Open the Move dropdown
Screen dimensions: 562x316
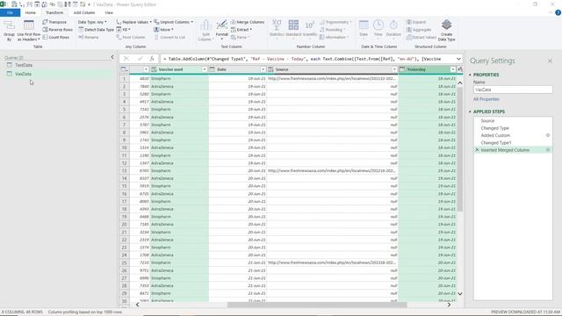click(163, 30)
